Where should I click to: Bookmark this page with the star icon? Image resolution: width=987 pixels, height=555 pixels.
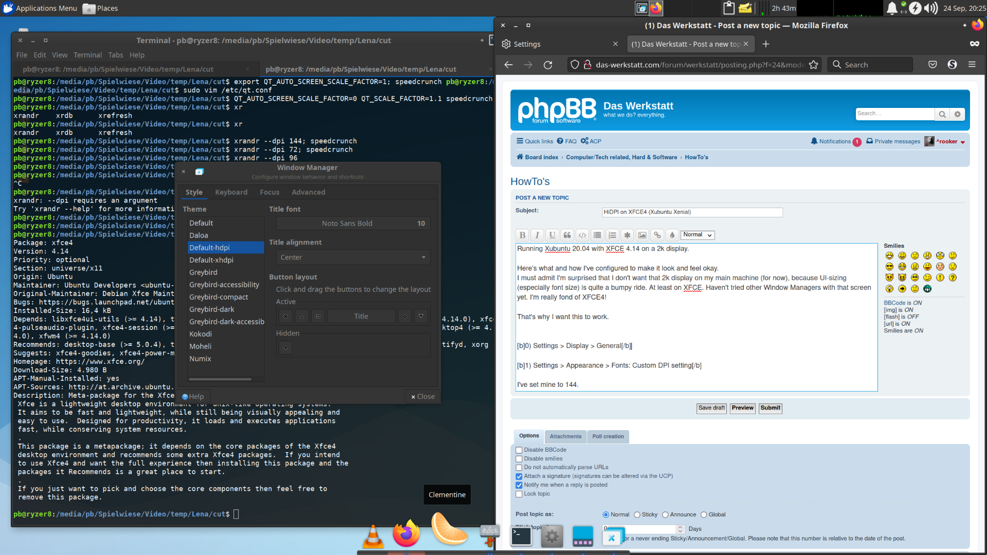pos(813,65)
